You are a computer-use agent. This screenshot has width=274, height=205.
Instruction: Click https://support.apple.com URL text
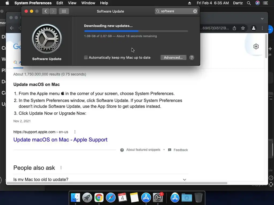34,132
